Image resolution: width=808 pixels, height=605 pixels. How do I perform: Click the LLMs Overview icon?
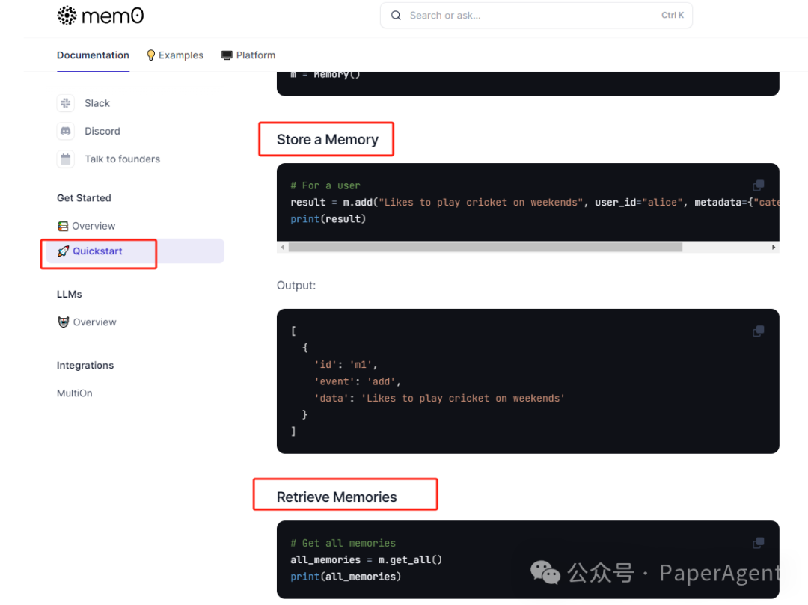click(x=63, y=322)
